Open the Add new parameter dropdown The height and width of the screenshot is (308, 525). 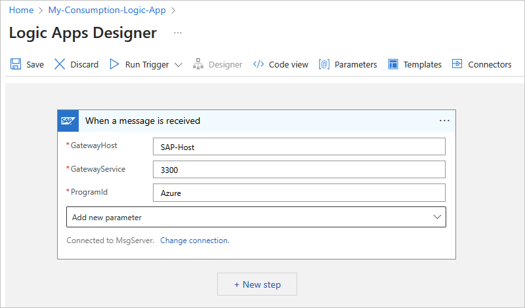[256, 217]
